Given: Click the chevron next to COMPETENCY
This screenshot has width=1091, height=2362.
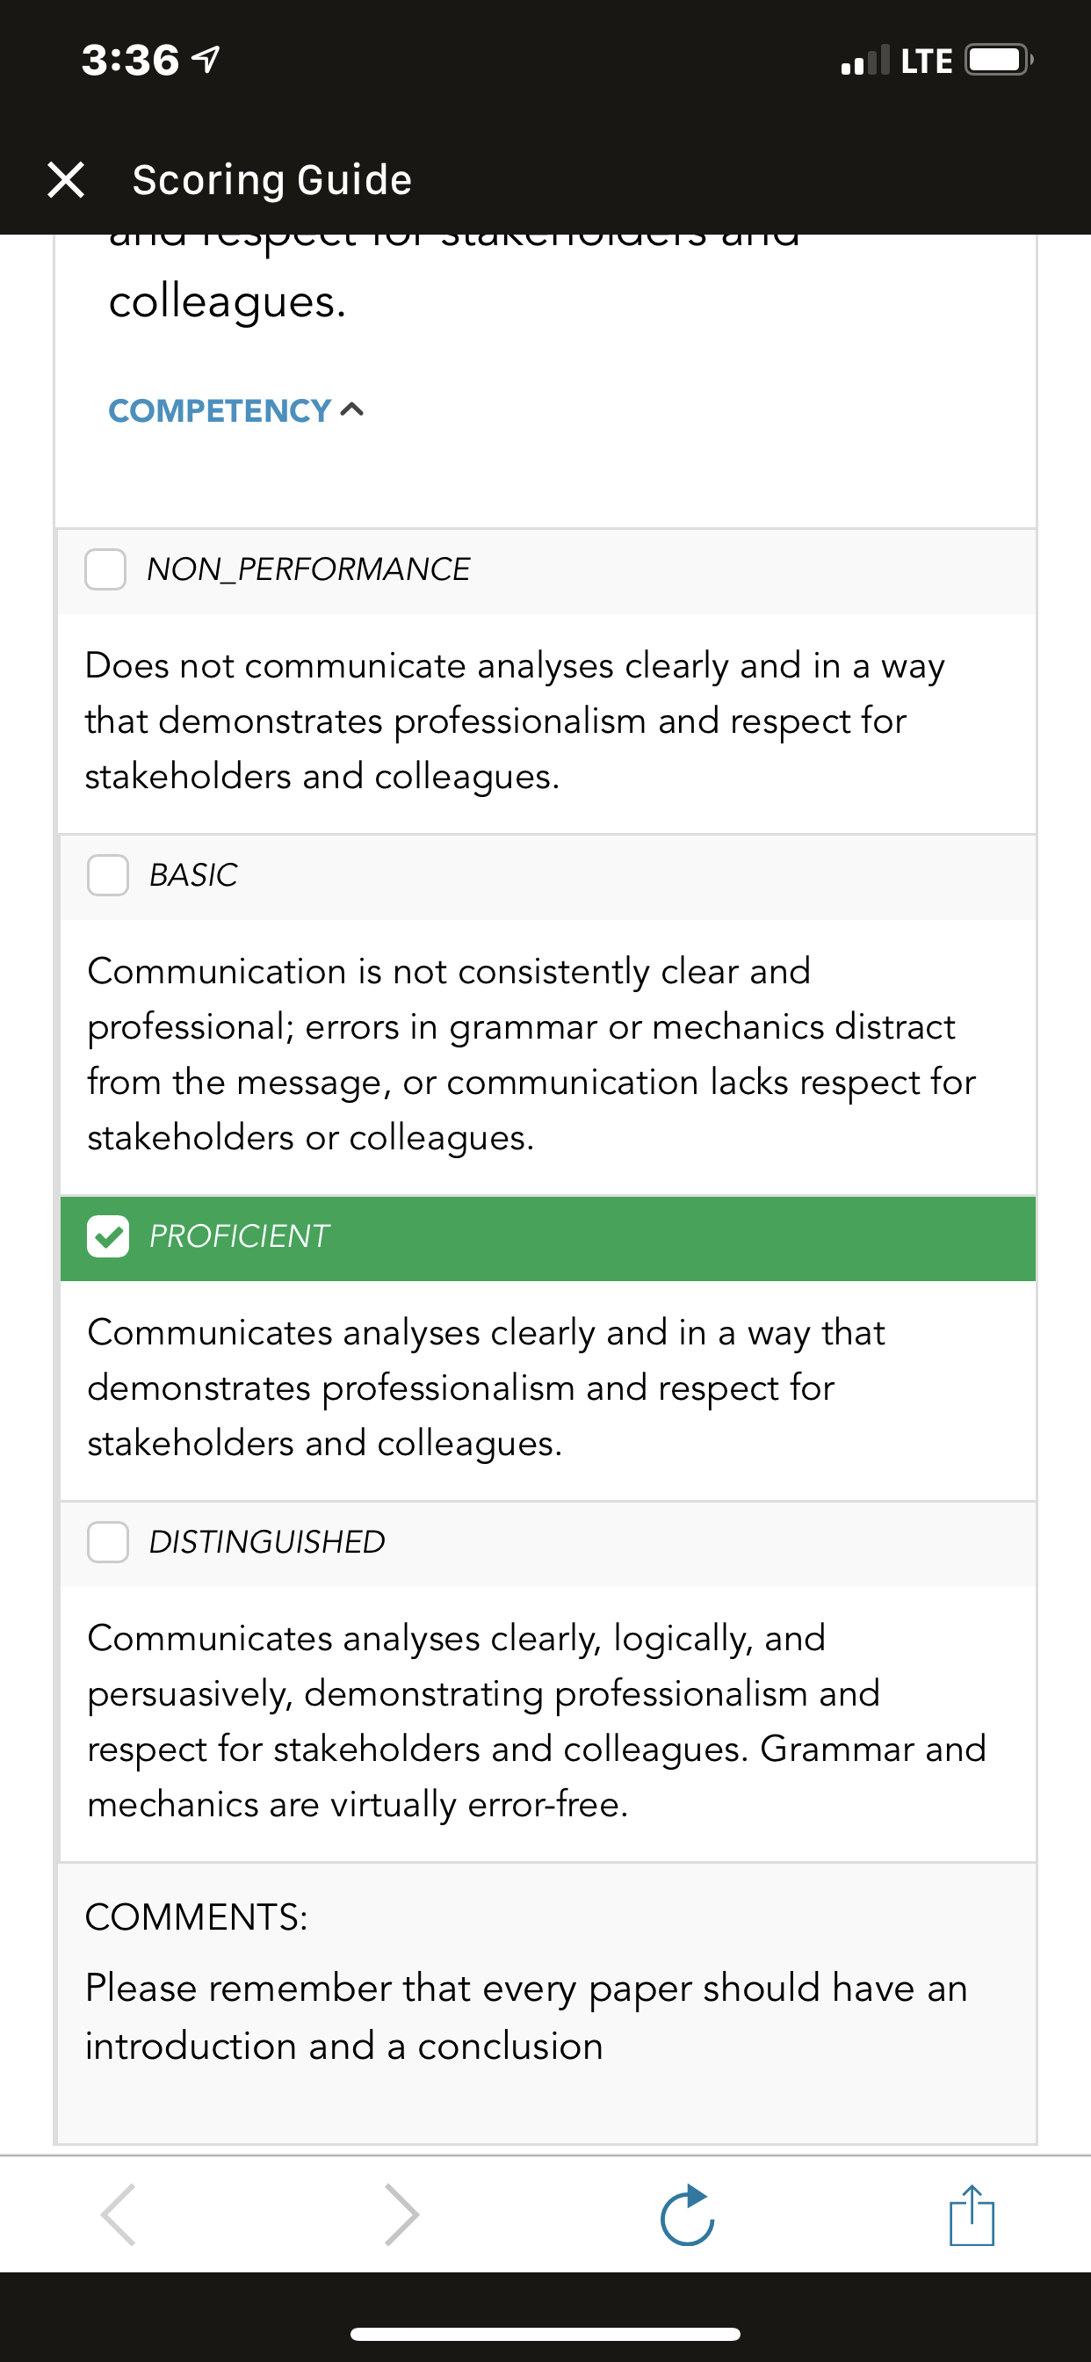Looking at the screenshot, I should point(352,409).
